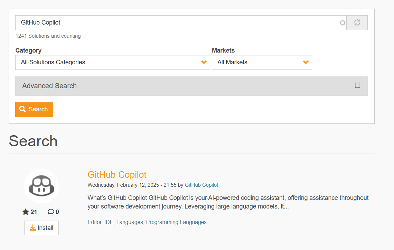394x250 pixels.
Task: Open the Programming Languages link
Action: 176,222
